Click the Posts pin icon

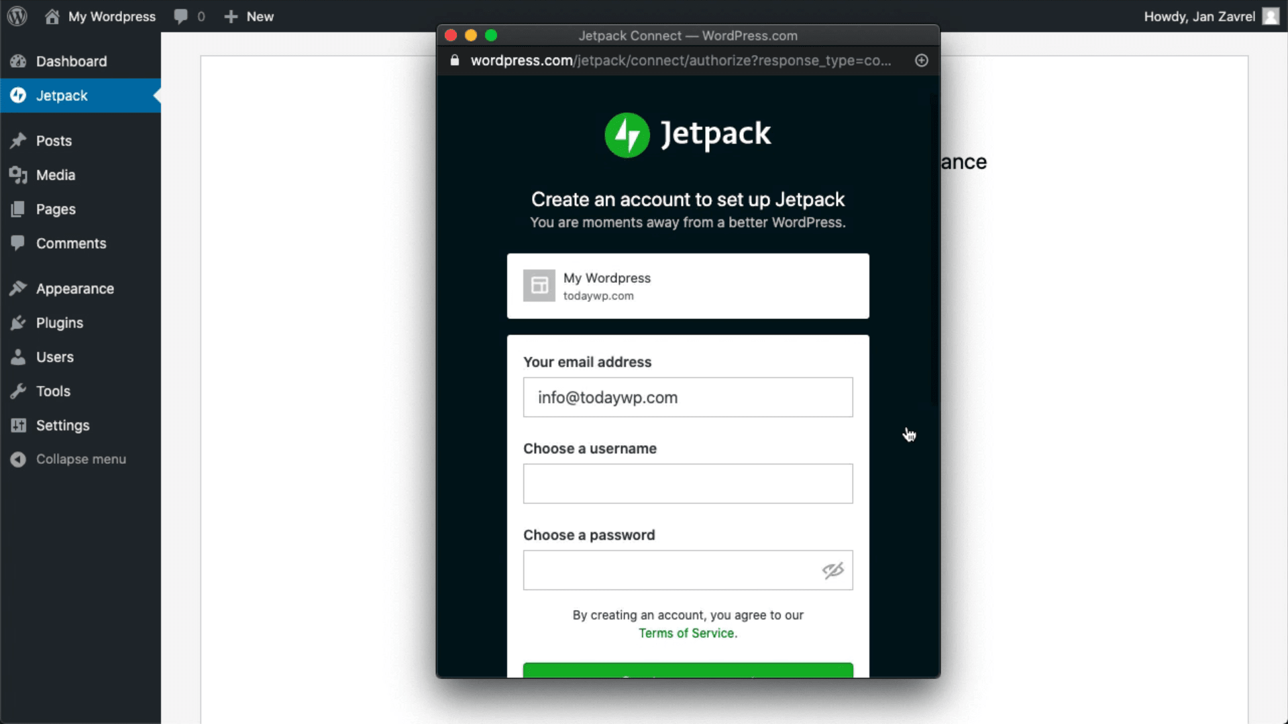click(18, 141)
